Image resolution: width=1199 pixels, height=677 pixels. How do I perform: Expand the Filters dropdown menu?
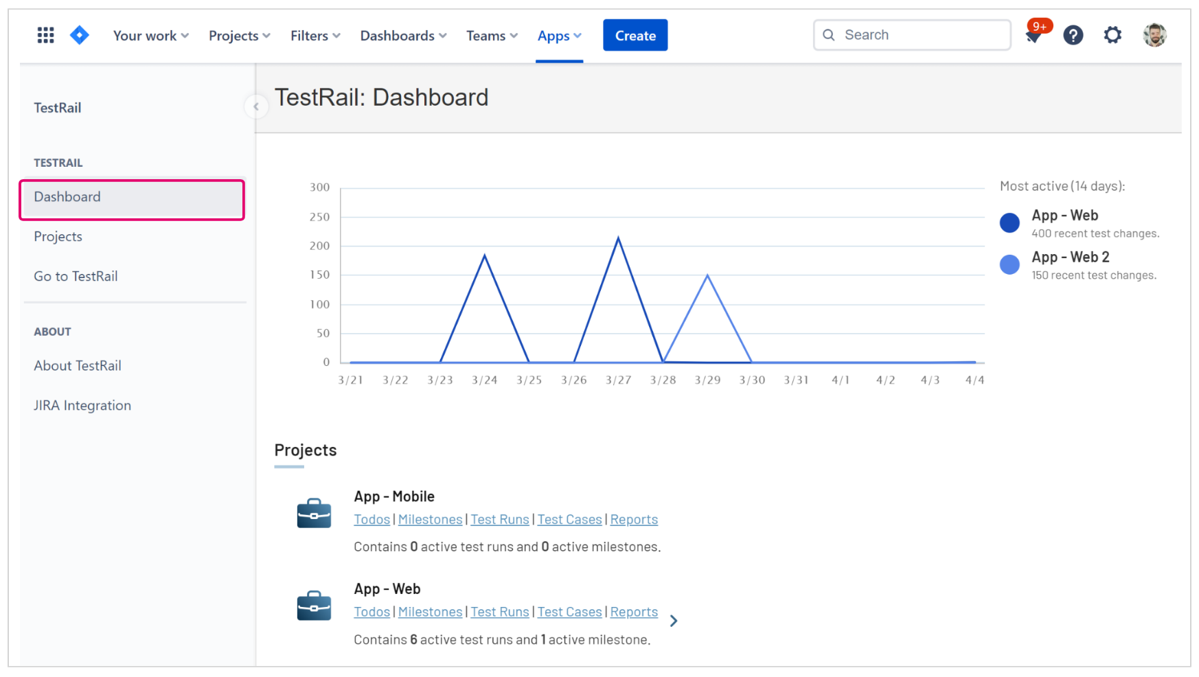pos(315,36)
